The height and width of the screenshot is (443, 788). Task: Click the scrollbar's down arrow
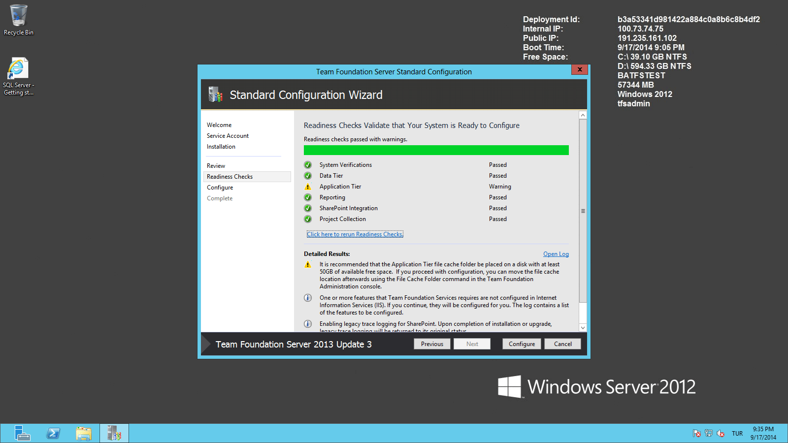pos(583,327)
